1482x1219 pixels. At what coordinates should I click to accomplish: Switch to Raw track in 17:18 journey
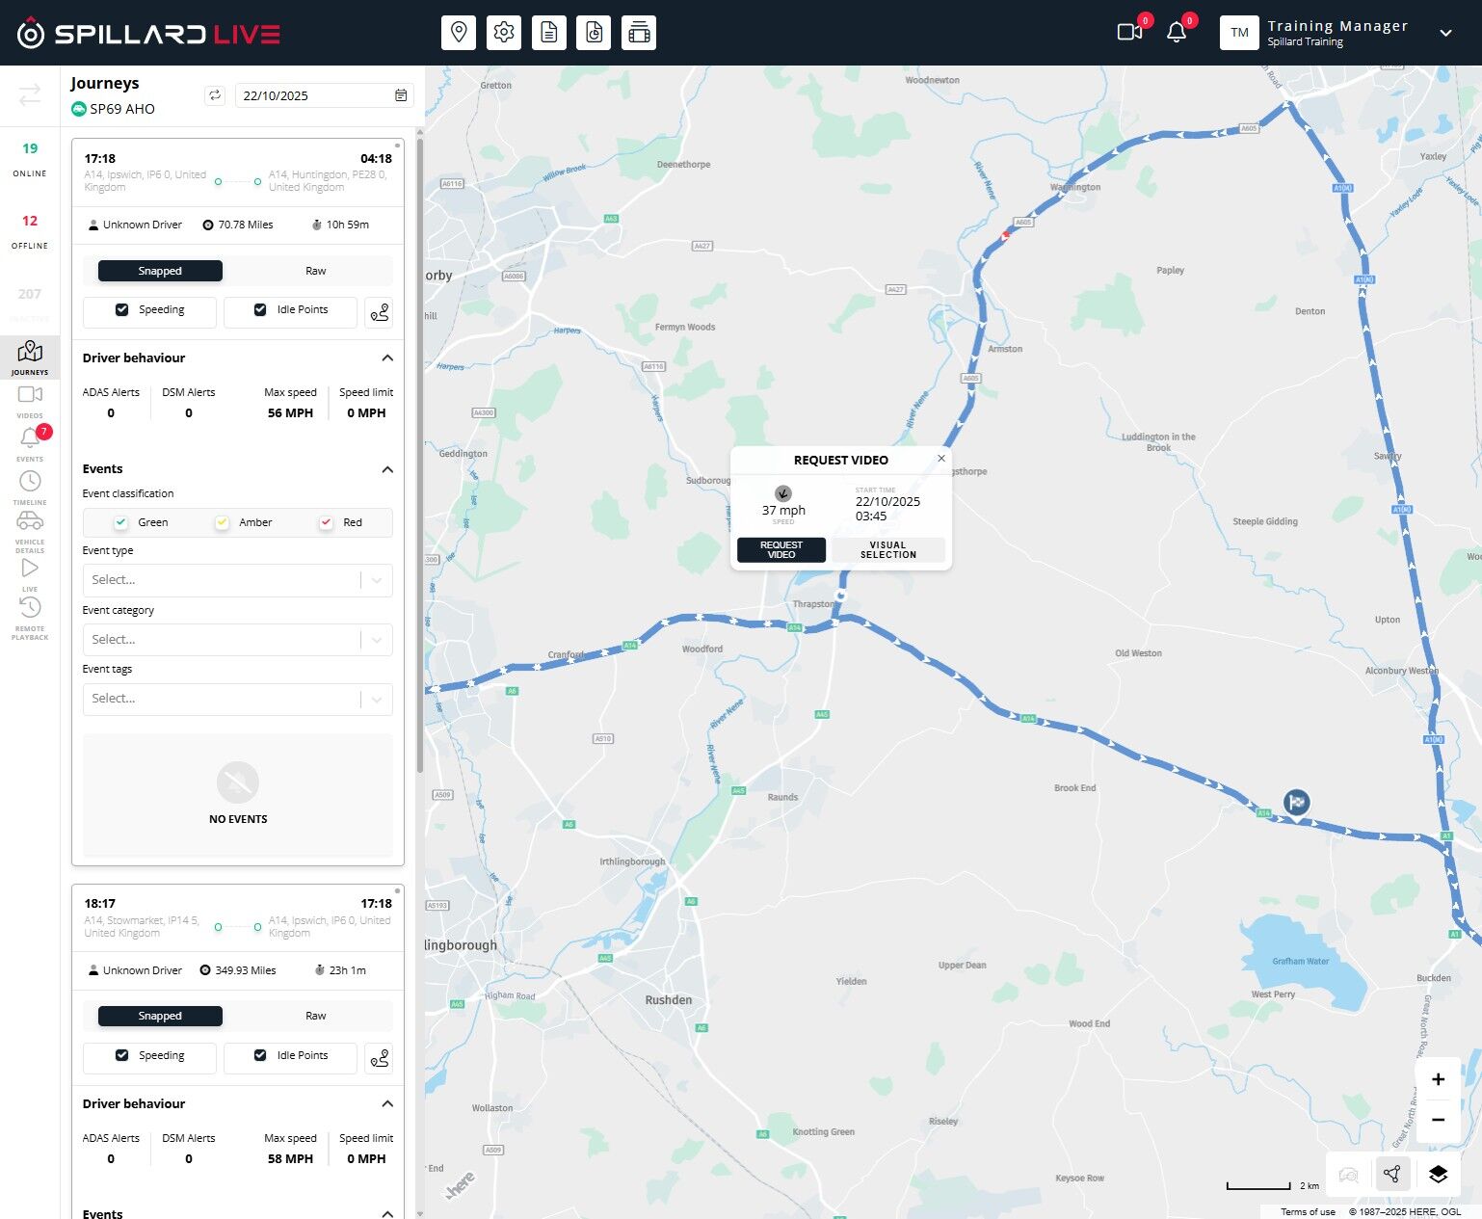[316, 271]
